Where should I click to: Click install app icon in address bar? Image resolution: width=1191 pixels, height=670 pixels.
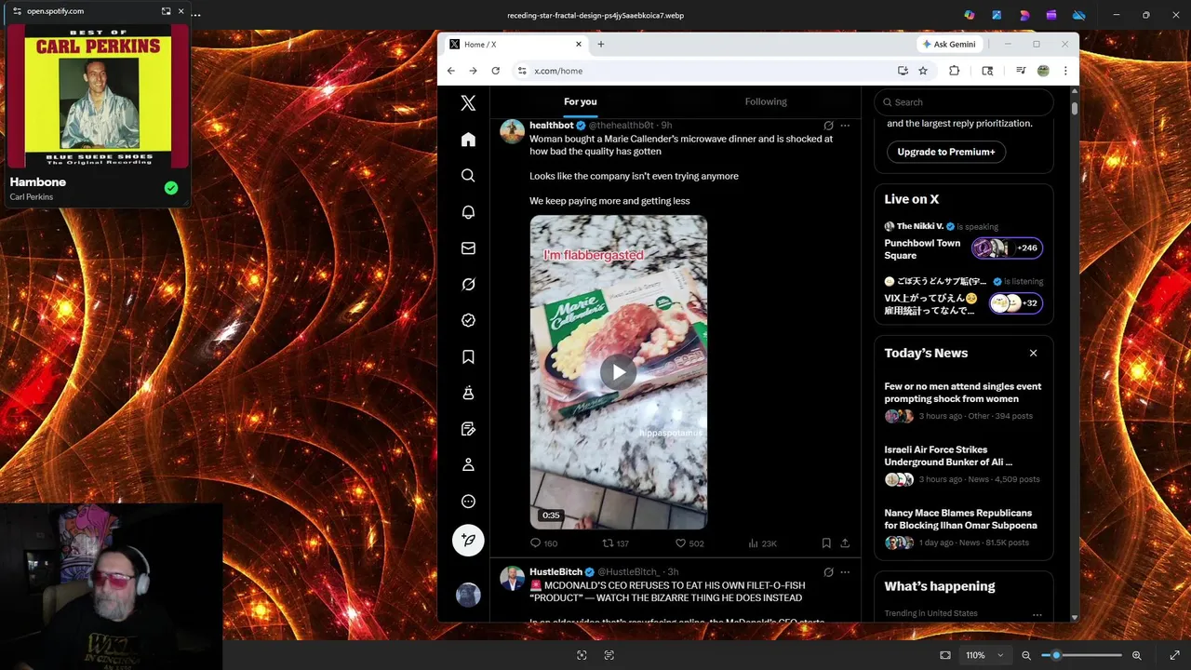[x=903, y=71]
